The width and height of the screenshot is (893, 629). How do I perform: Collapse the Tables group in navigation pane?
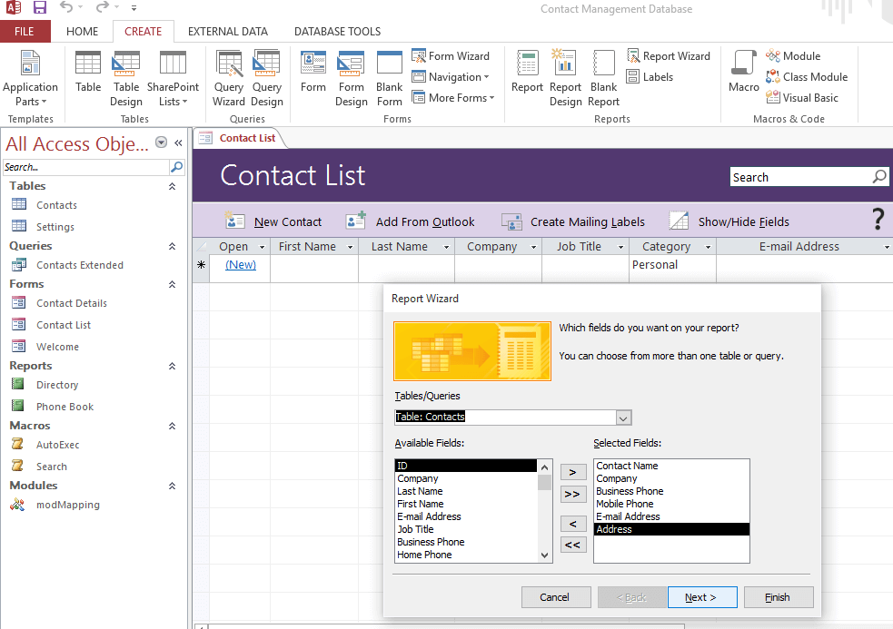point(173,186)
